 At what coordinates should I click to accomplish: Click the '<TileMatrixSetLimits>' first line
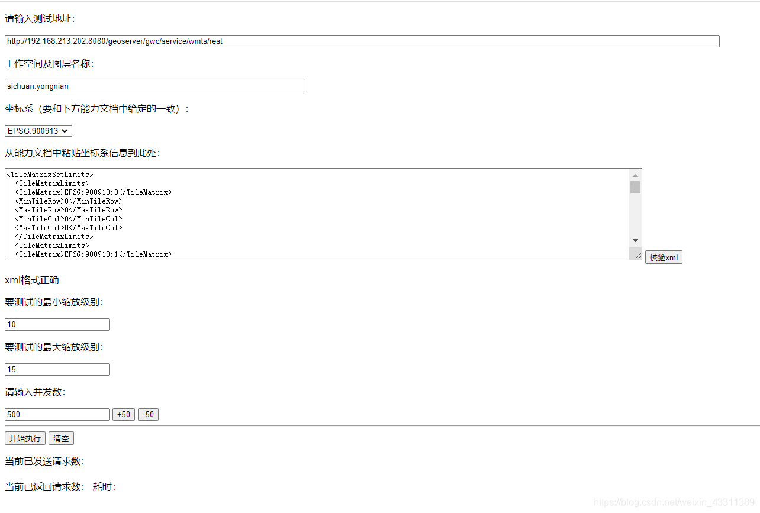[50, 175]
